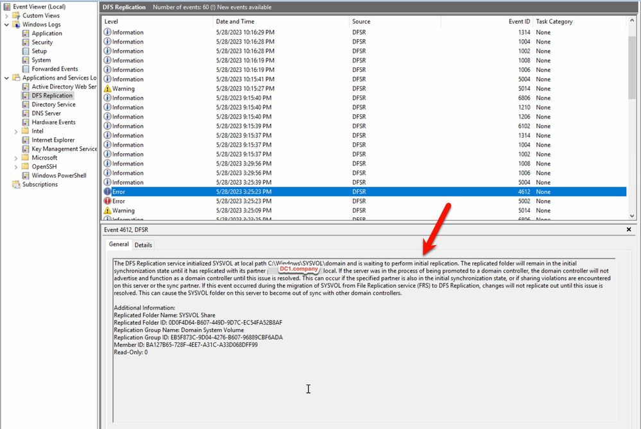Expand the Custom Views tree node
This screenshot has height=429, width=641.
pyautogui.click(x=6, y=16)
